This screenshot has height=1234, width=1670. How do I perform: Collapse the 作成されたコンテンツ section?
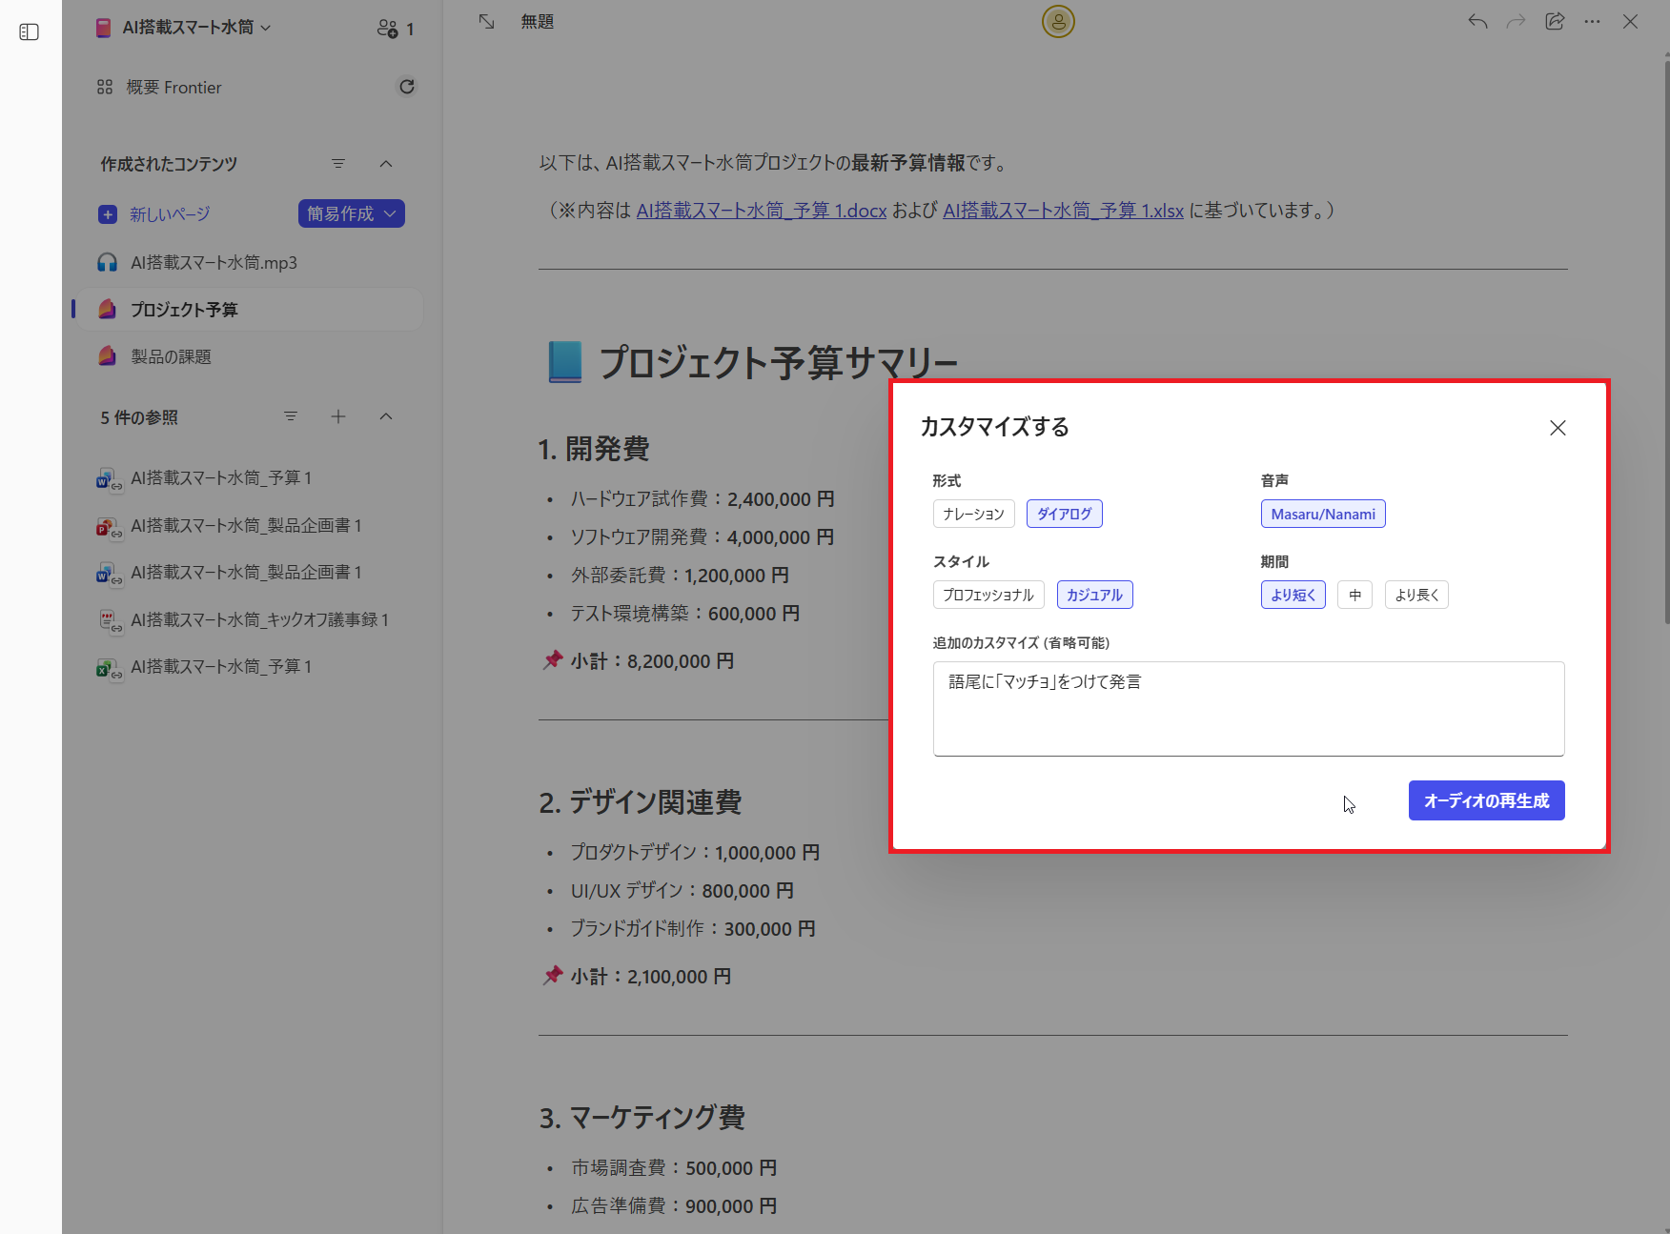point(386,163)
